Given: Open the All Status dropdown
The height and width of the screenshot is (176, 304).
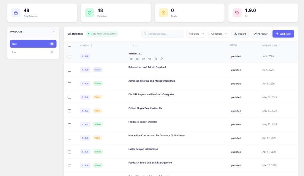Looking at the screenshot, I should coord(196,34).
